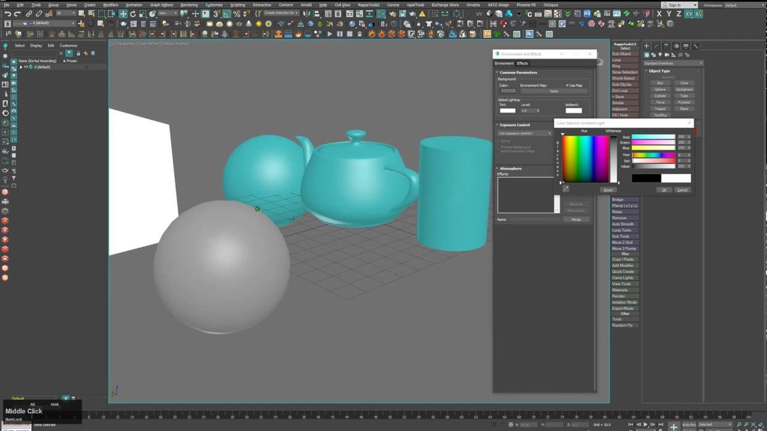Open the Standard Primitives dropdown

[672, 63]
